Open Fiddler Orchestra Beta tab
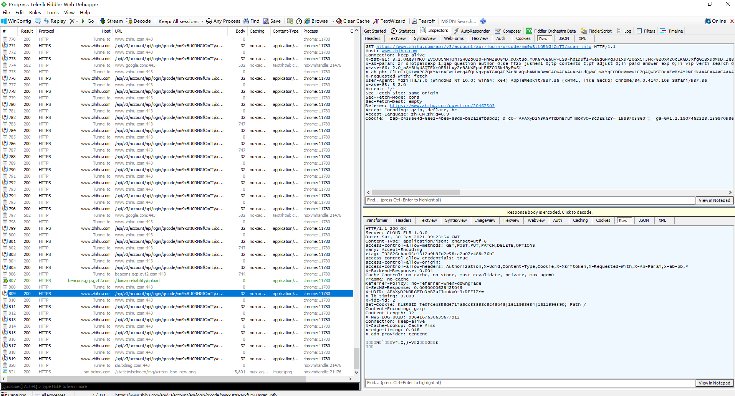Screen dimensions: 735x396 pos(551,31)
